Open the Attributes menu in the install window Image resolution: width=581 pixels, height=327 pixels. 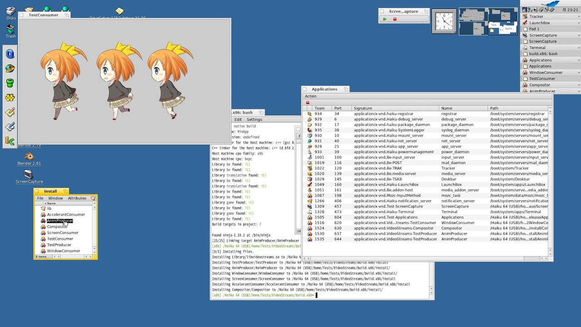[x=77, y=198]
